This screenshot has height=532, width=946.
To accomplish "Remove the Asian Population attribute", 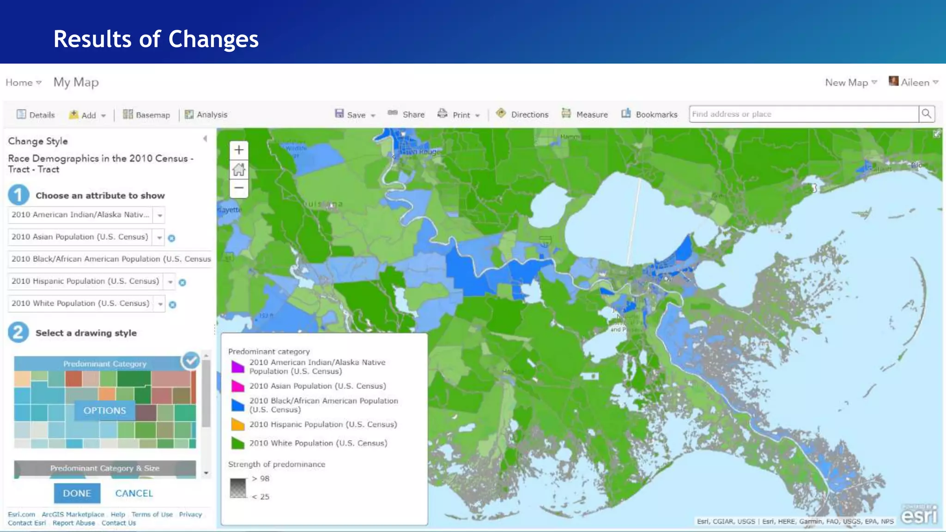I will (x=172, y=238).
